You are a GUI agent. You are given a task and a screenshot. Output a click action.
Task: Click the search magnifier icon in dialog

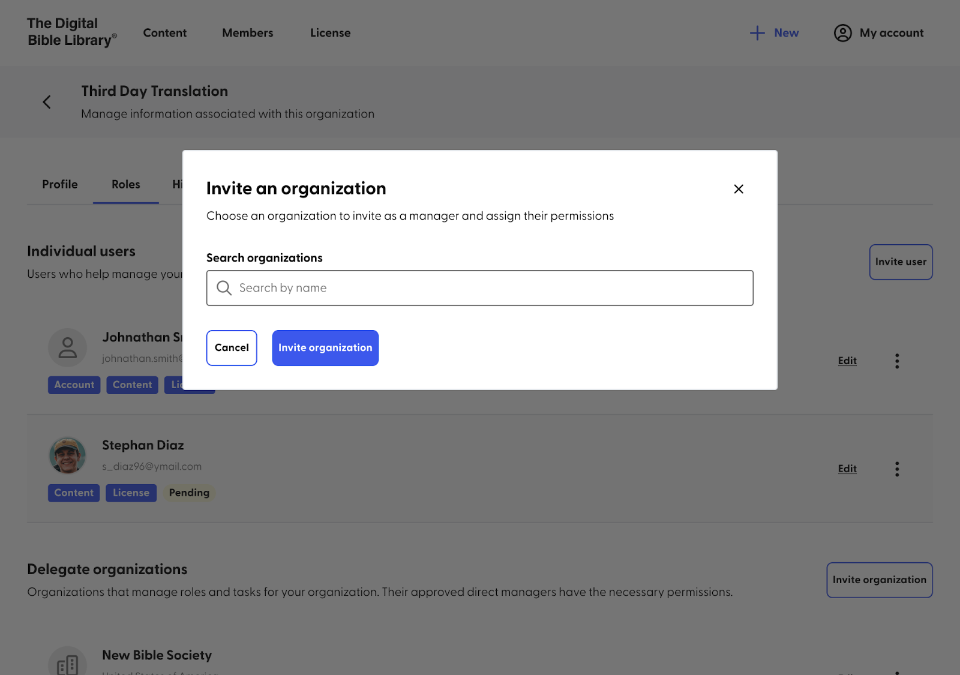[x=224, y=288]
